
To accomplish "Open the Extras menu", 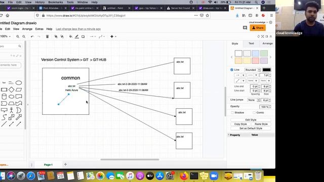I will coord(39,29).
